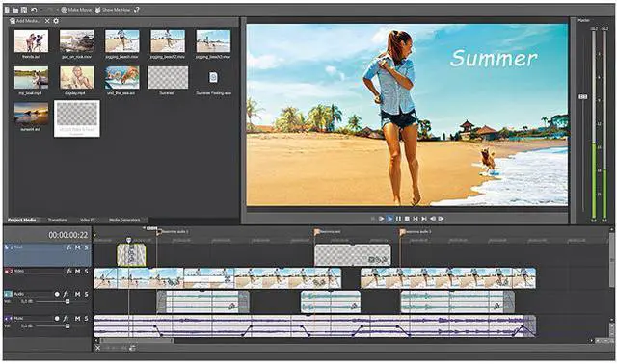The width and height of the screenshot is (617, 364).
Task: Click the Master volume fader handle
Action: point(582,96)
